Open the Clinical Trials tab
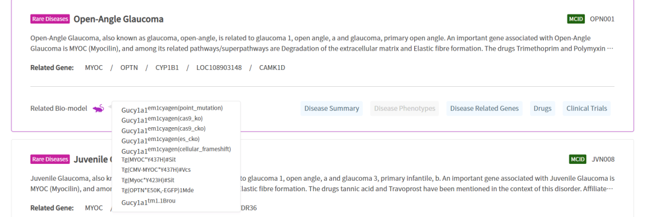 (x=587, y=108)
